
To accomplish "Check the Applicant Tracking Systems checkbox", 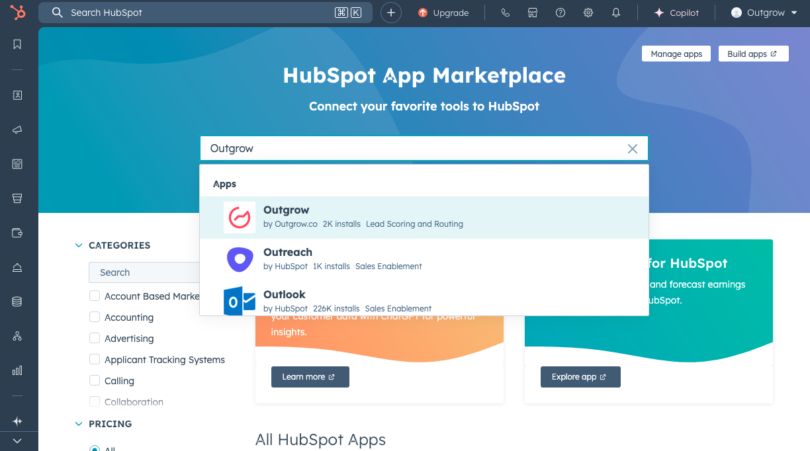I will (x=95, y=360).
